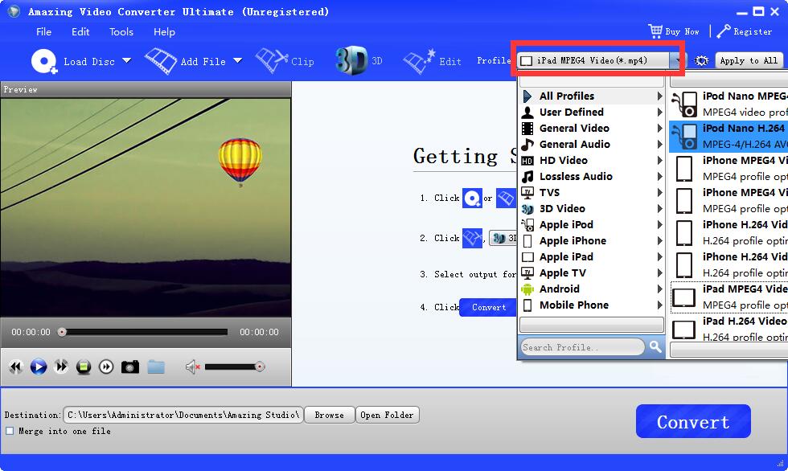Open the Edit menu

[x=80, y=31]
